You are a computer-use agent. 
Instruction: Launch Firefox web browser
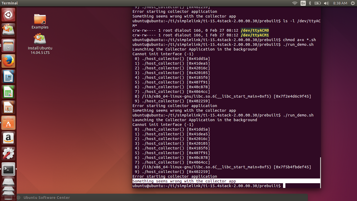[9, 61]
